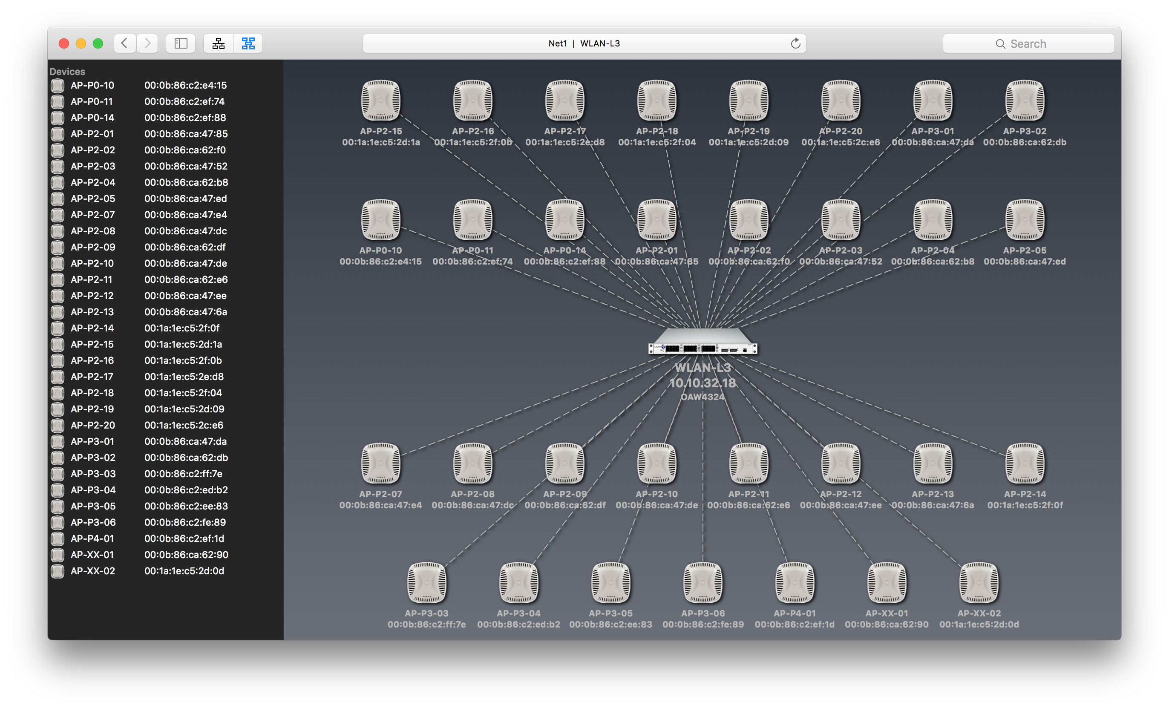Click the AP-XX-02 access point icon
This screenshot has height=708, width=1169.
pos(979,582)
